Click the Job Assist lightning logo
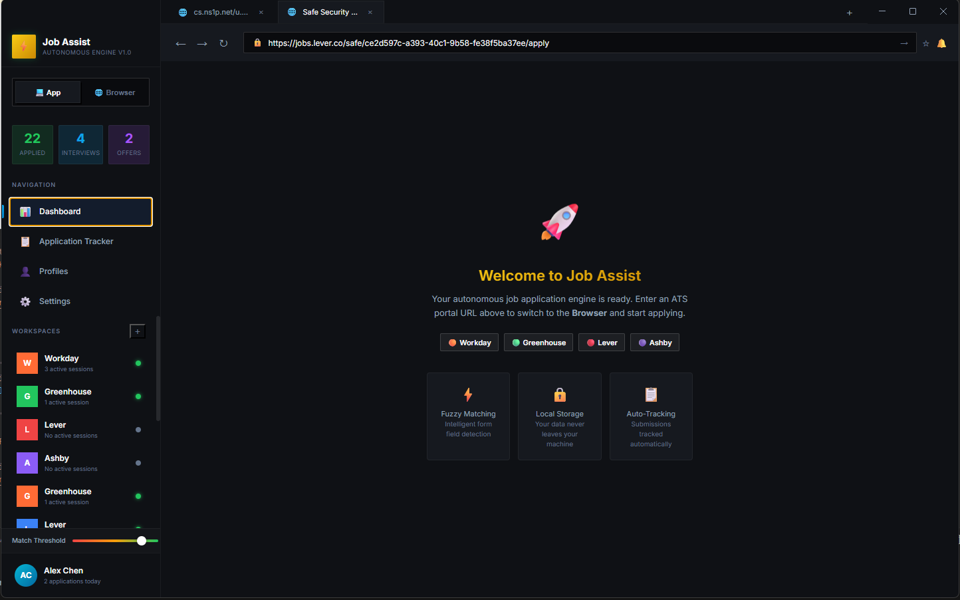Screen dimensions: 960x600 24,47
